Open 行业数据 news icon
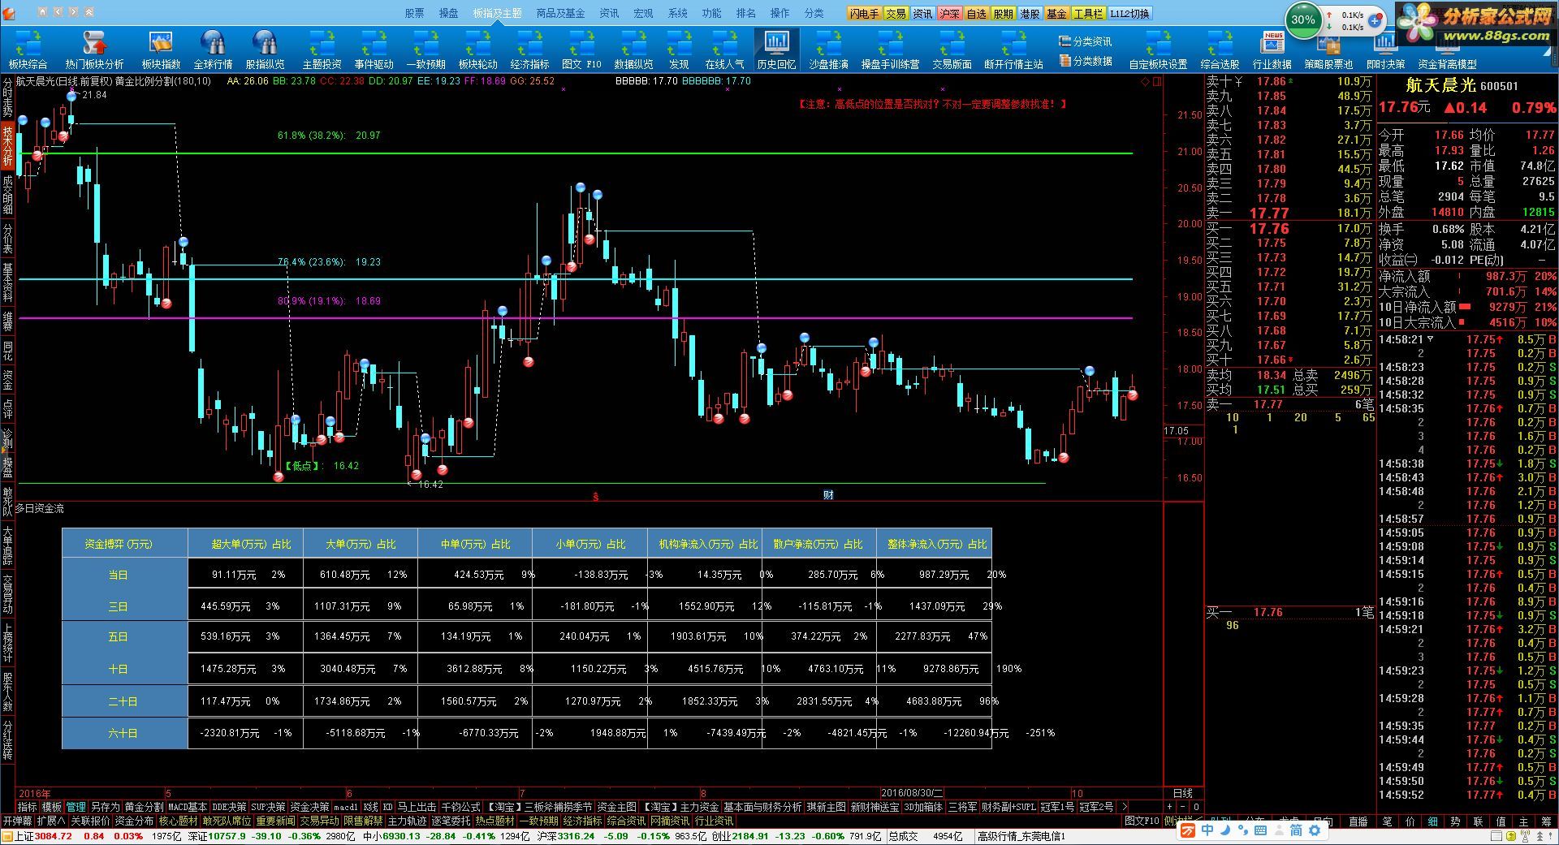 coord(1272,50)
